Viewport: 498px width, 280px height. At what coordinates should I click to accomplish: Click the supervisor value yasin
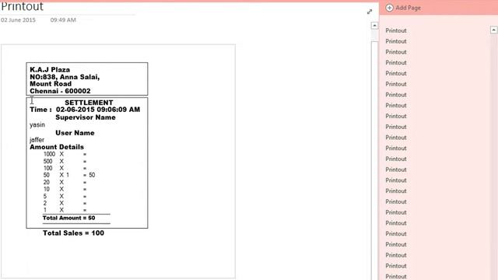(x=37, y=124)
